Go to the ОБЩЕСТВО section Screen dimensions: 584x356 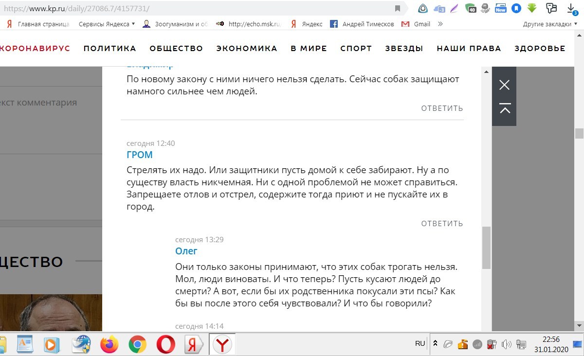[x=176, y=48]
